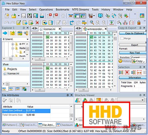Viewport: 148px width, 135px height.
Task: Toggle the OVR overwrite mode indicator
Action: (133, 131)
